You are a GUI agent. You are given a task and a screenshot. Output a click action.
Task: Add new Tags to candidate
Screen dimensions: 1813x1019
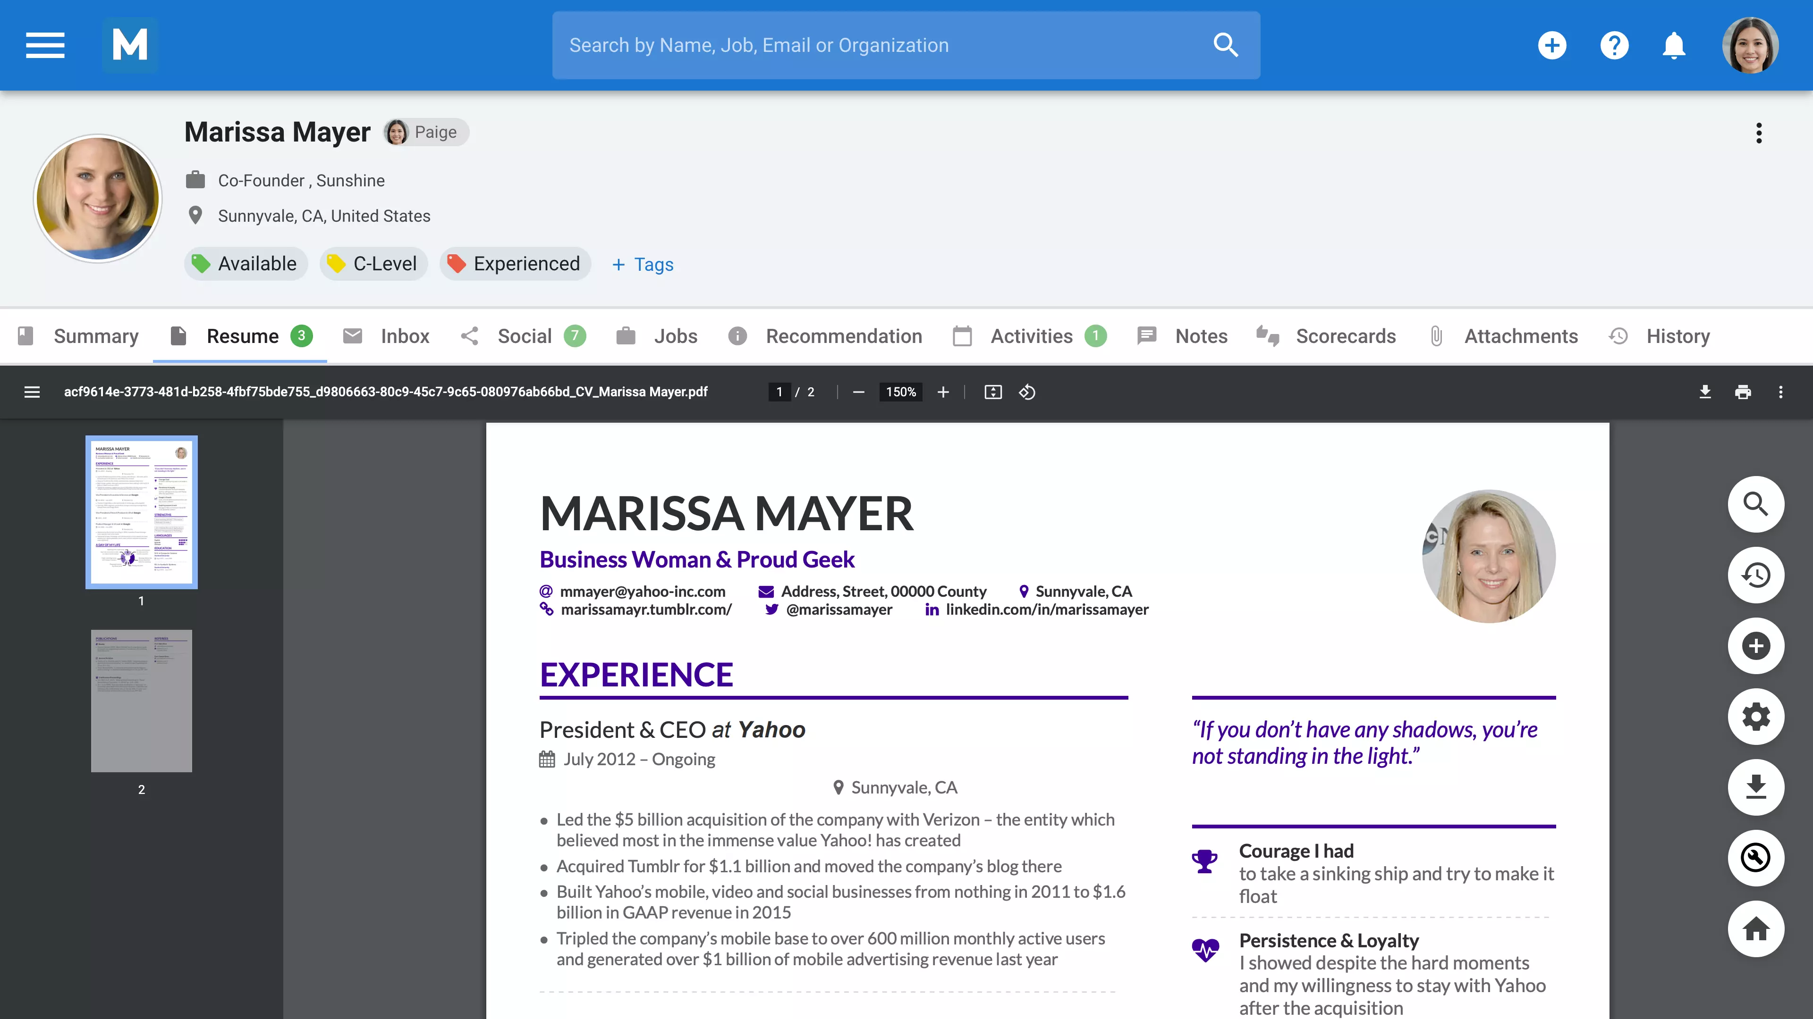point(643,264)
